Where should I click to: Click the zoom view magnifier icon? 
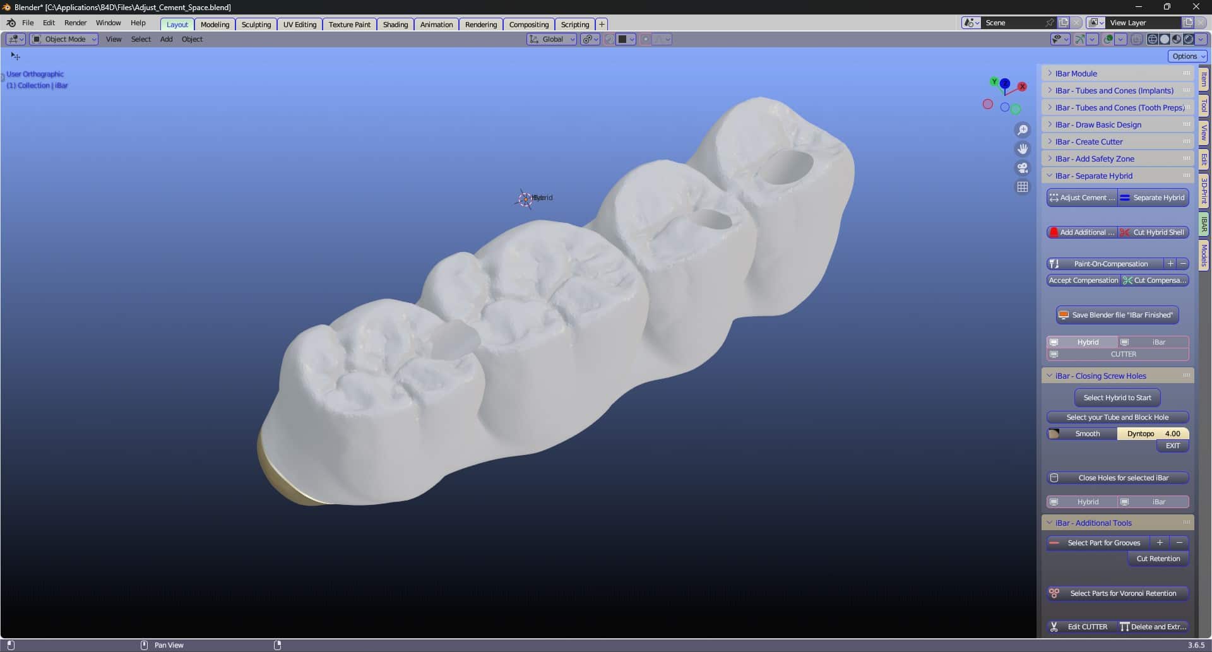pyautogui.click(x=1022, y=130)
